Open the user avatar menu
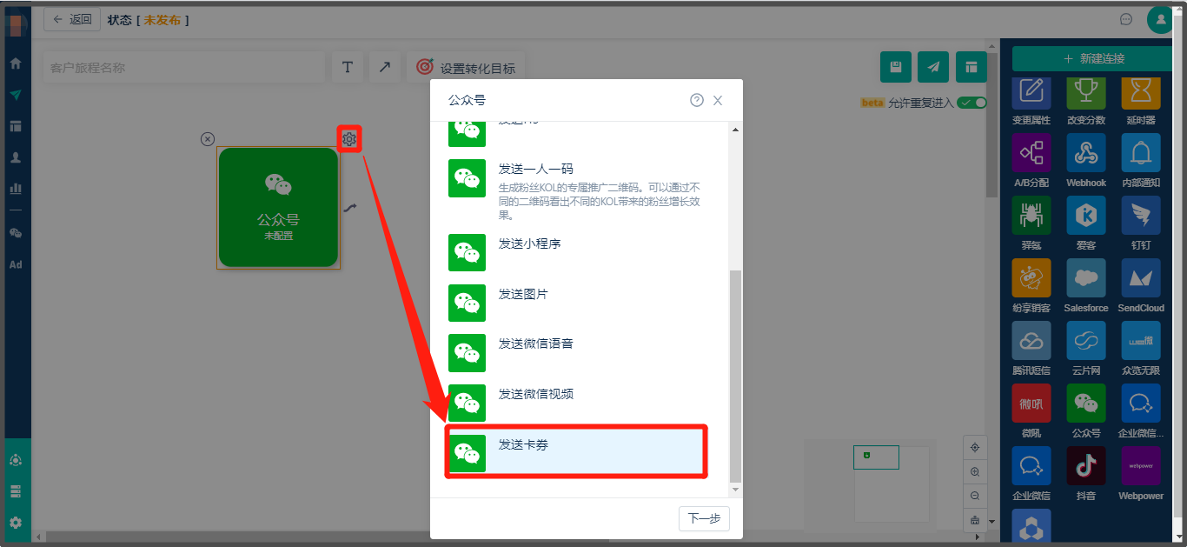 point(1160,19)
